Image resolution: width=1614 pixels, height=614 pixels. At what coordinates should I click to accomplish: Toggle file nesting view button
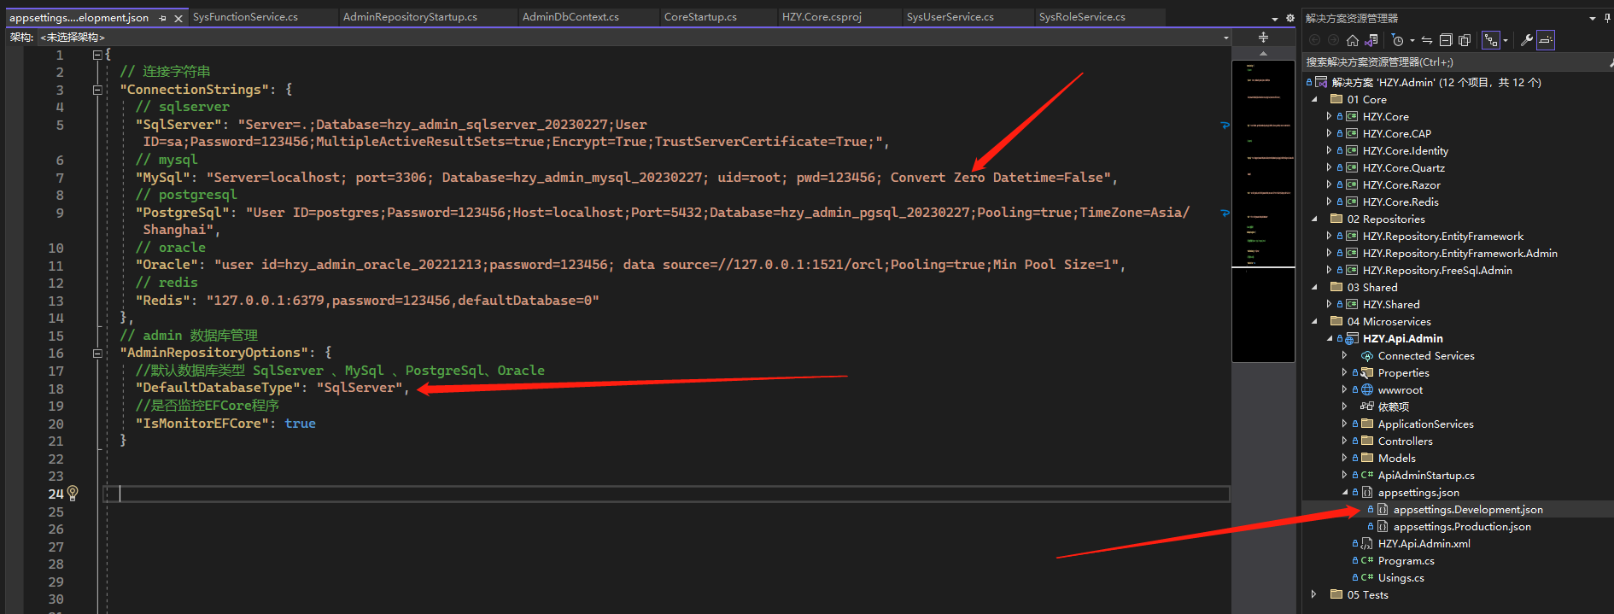1490,40
